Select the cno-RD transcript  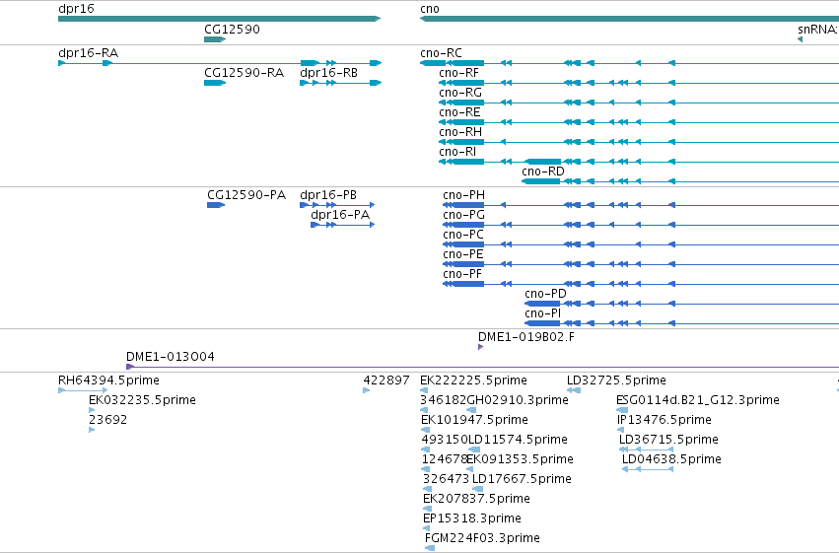[680, 181]
